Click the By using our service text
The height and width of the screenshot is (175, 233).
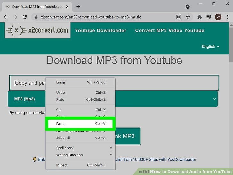pos(28,113)
